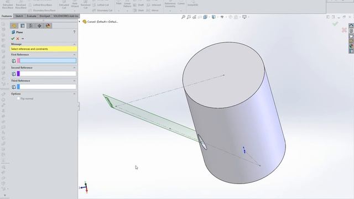Image resolution: width=354 pixels, height=199 pixels.
Task: Open the DisplayManager colored sphere tab
Action: [48, 26]
